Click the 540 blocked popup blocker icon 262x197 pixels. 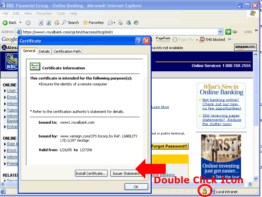202,40
